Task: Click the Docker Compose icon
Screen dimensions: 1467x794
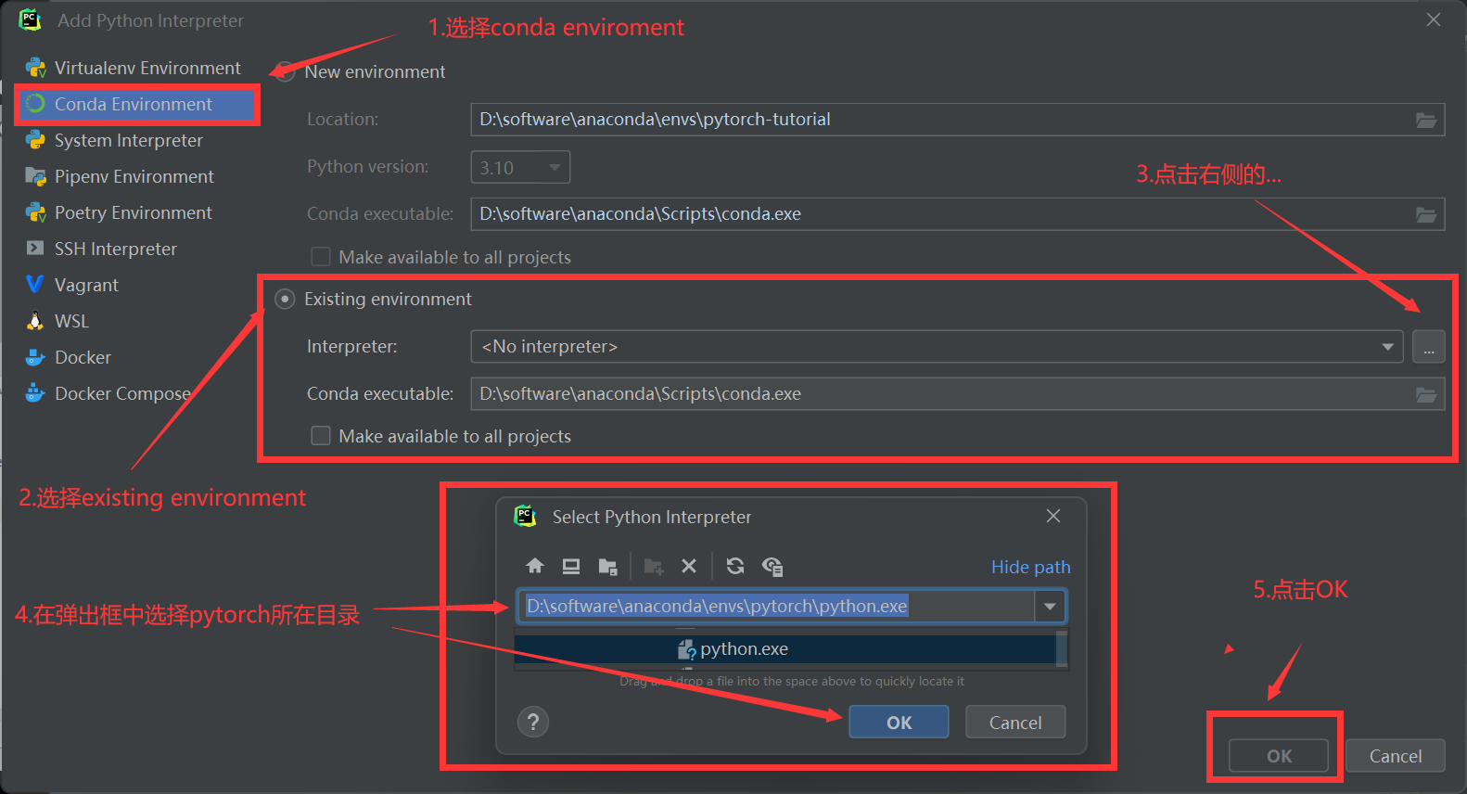Action: 35,392
